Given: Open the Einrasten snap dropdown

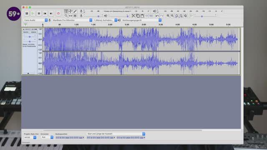Looking at the screenshot, I should pos(47,137).
